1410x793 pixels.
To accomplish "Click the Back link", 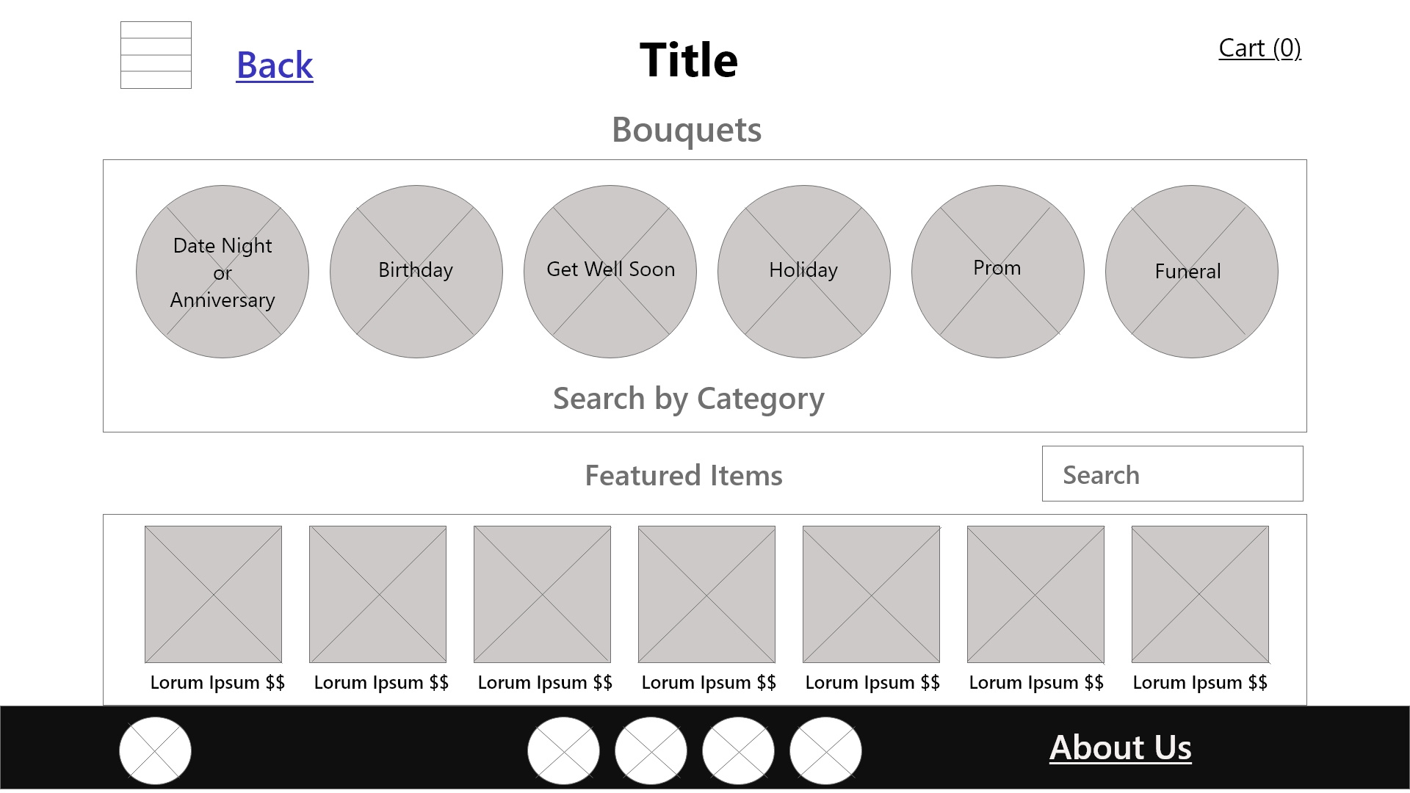I will click(x=275, y=65).
